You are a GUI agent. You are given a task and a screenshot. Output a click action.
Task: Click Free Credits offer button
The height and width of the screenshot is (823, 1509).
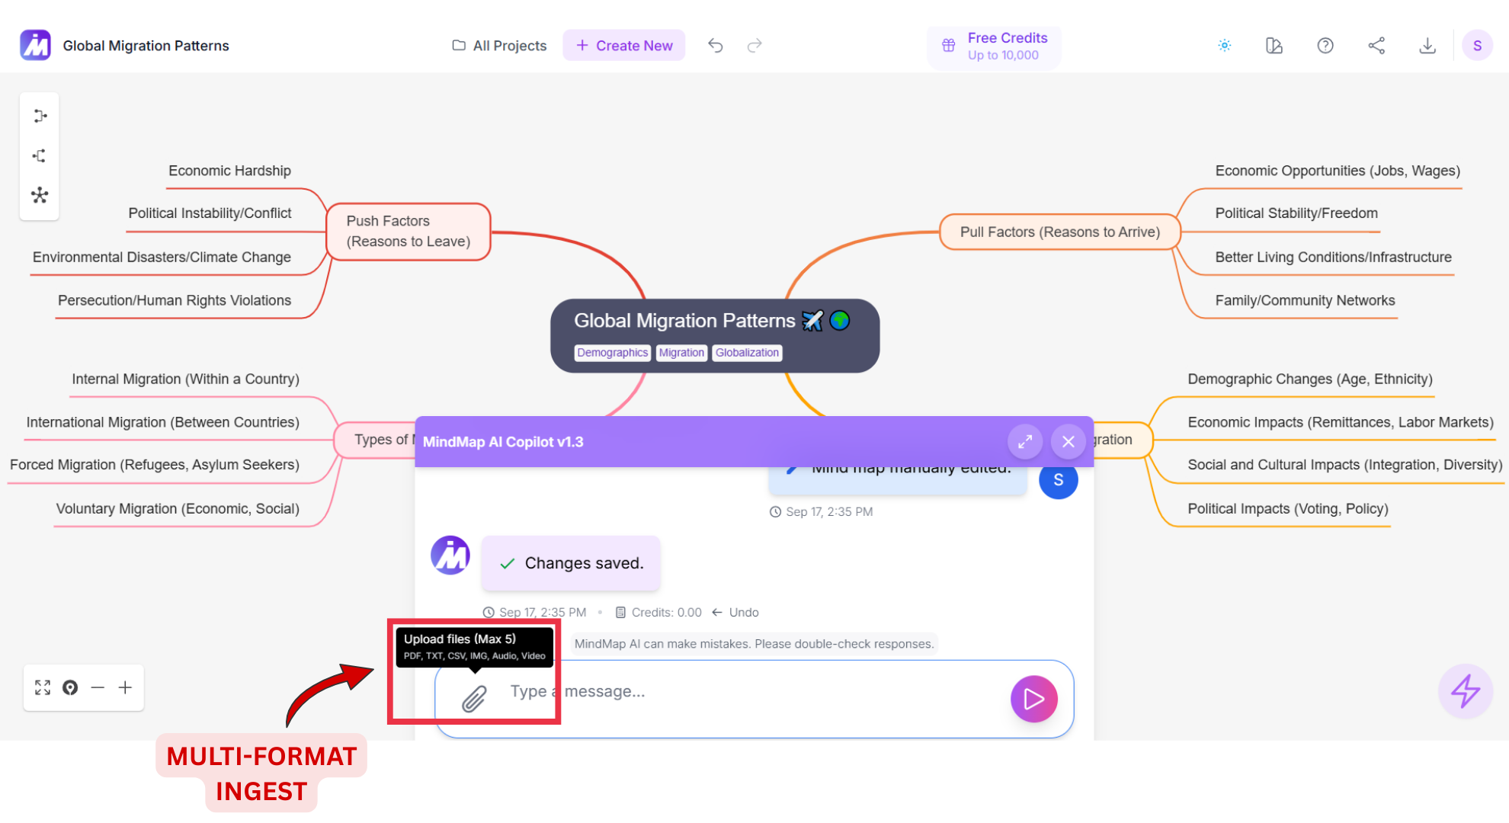pos(994,46)
